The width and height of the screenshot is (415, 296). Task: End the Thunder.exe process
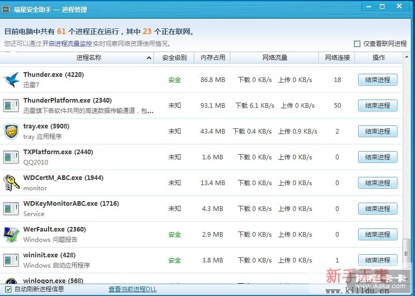(378, 80)
